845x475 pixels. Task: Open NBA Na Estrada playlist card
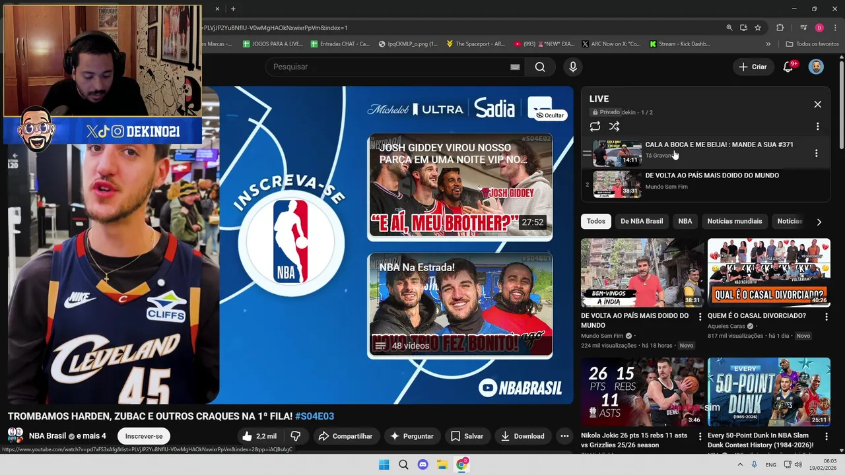pyautogui.click(x=460, y=305)
